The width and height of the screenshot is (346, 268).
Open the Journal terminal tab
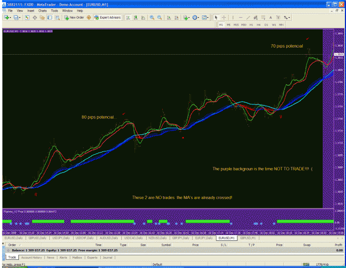[107, 258]
